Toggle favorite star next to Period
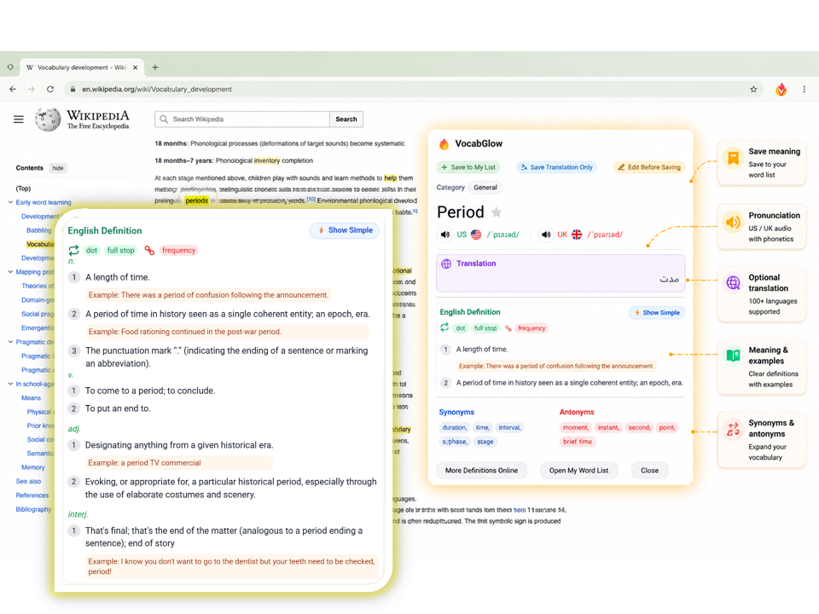Viewport: 819px width, 614px height. (497, 212)
